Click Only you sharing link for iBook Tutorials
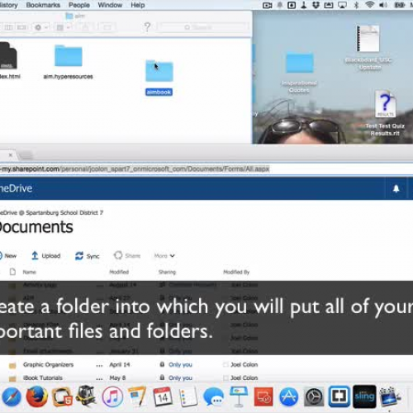The height and width of the screenshot is (413, 413). point(180,377)
